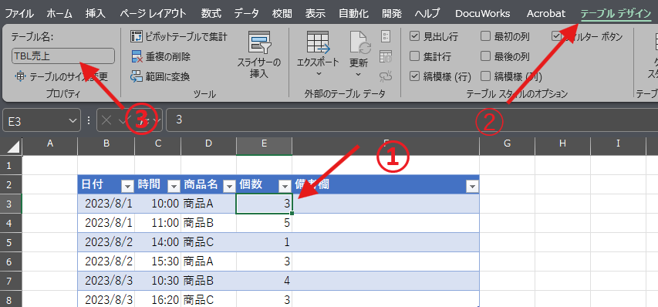Select the 個数 value 4 in row 7
This screenshot has width=658, height=307.
pos(264,281)
